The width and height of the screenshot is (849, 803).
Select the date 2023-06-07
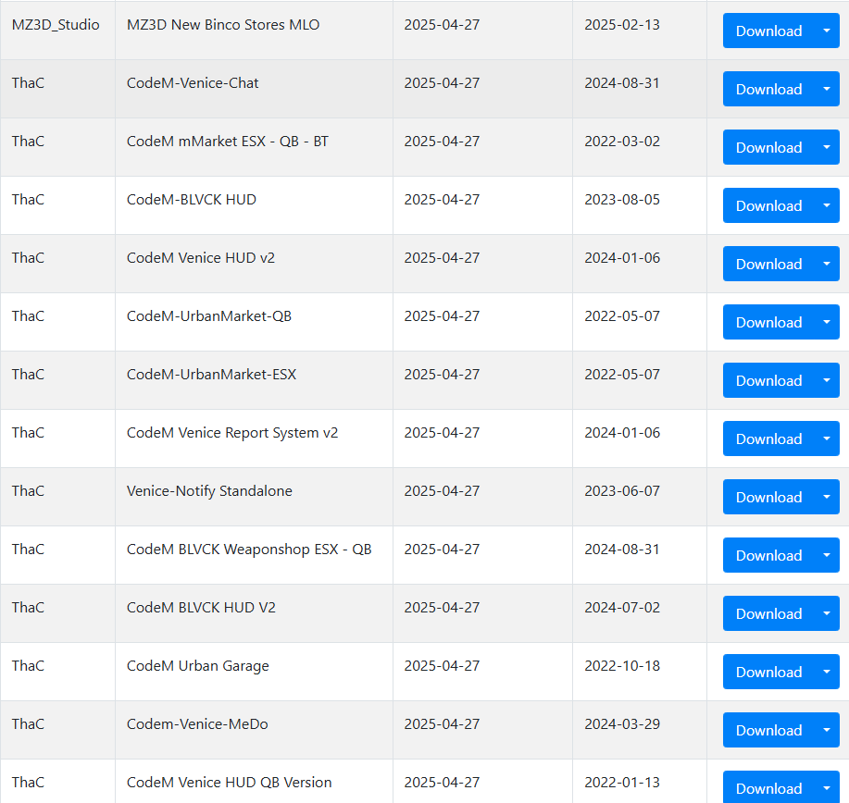click(x=622, y=491)
